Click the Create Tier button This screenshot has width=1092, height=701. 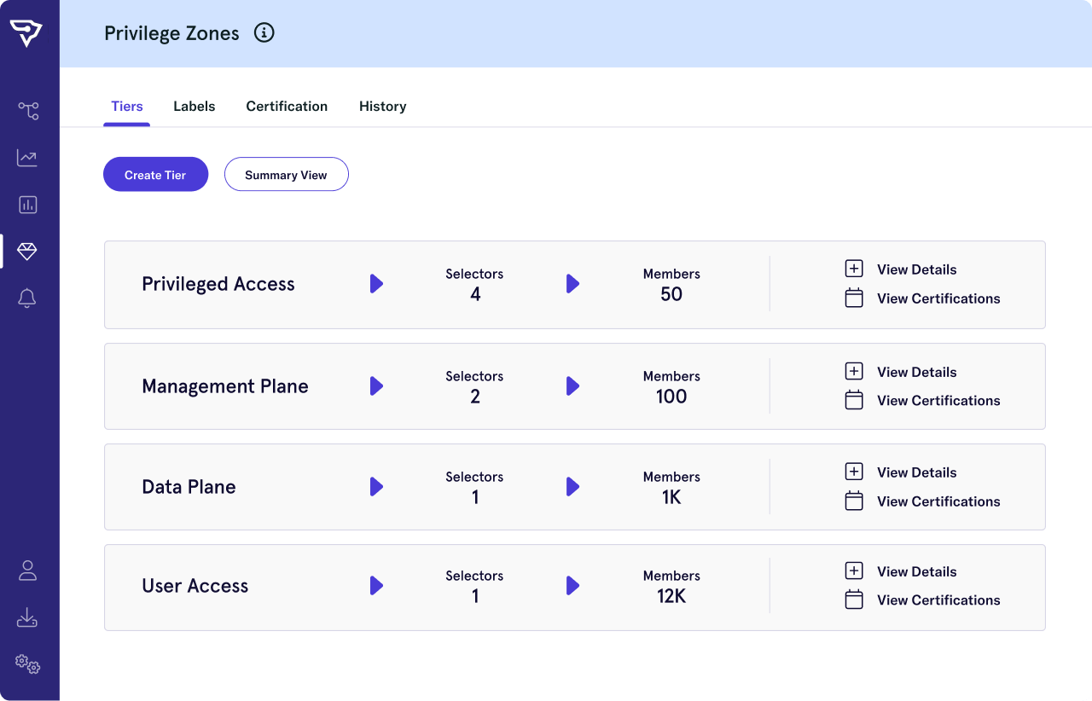tap(155, 175)
